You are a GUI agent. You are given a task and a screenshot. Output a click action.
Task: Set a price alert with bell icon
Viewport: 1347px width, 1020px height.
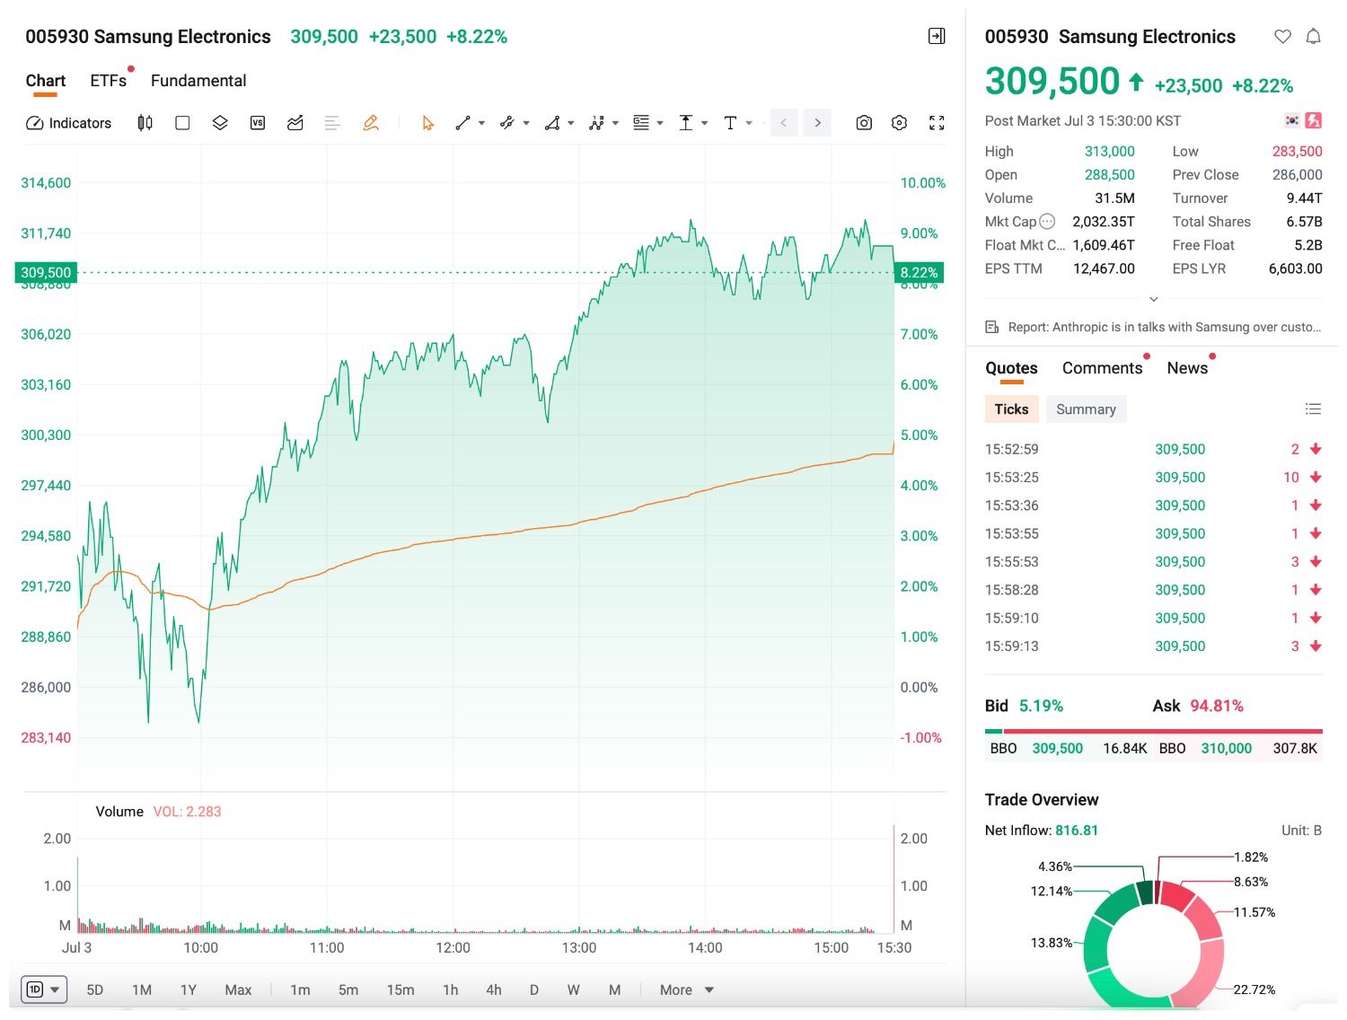tap(1313, 37)
